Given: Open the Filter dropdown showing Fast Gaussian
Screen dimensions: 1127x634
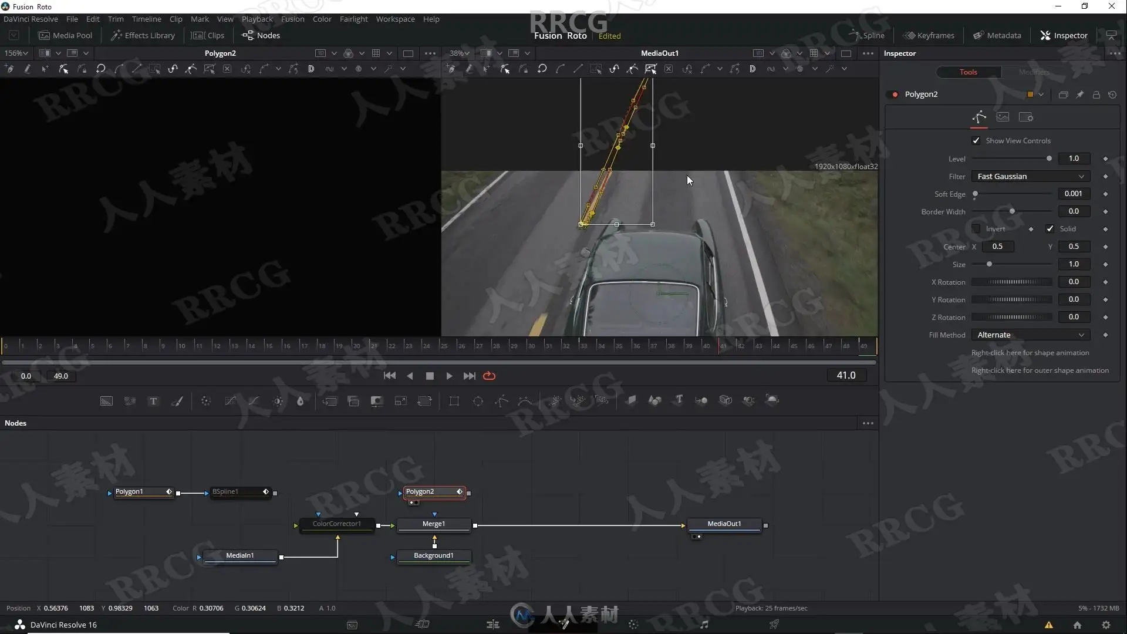Looking at the screenshot, I should [x=1030, y=176].
